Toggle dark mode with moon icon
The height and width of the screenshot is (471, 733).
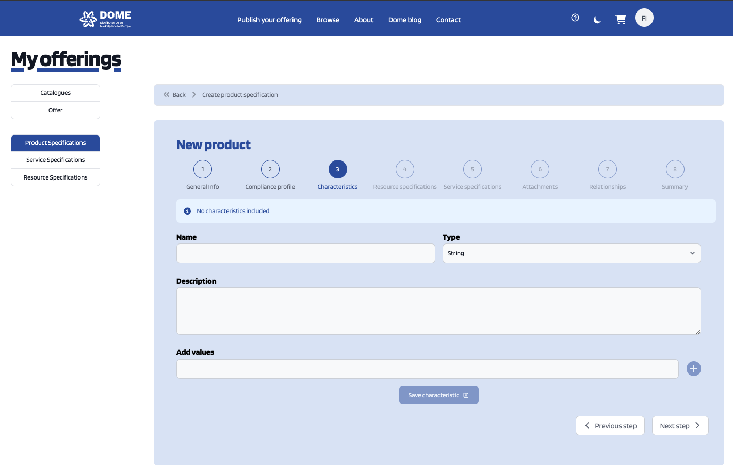597,20
